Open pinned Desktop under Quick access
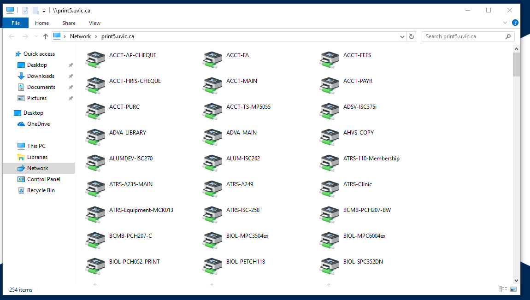The image size is (530, 300). (37, 65)
